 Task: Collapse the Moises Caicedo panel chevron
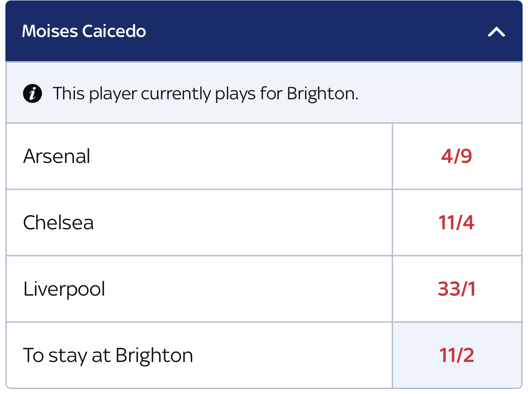[496, 32]
